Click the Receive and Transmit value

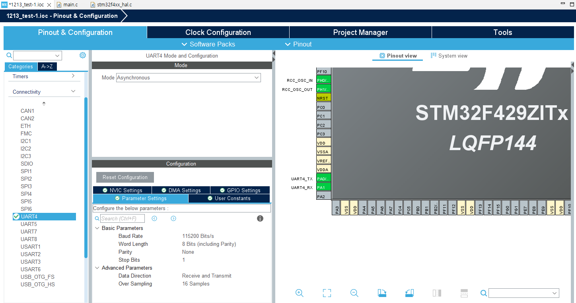(x=207, y=276)
